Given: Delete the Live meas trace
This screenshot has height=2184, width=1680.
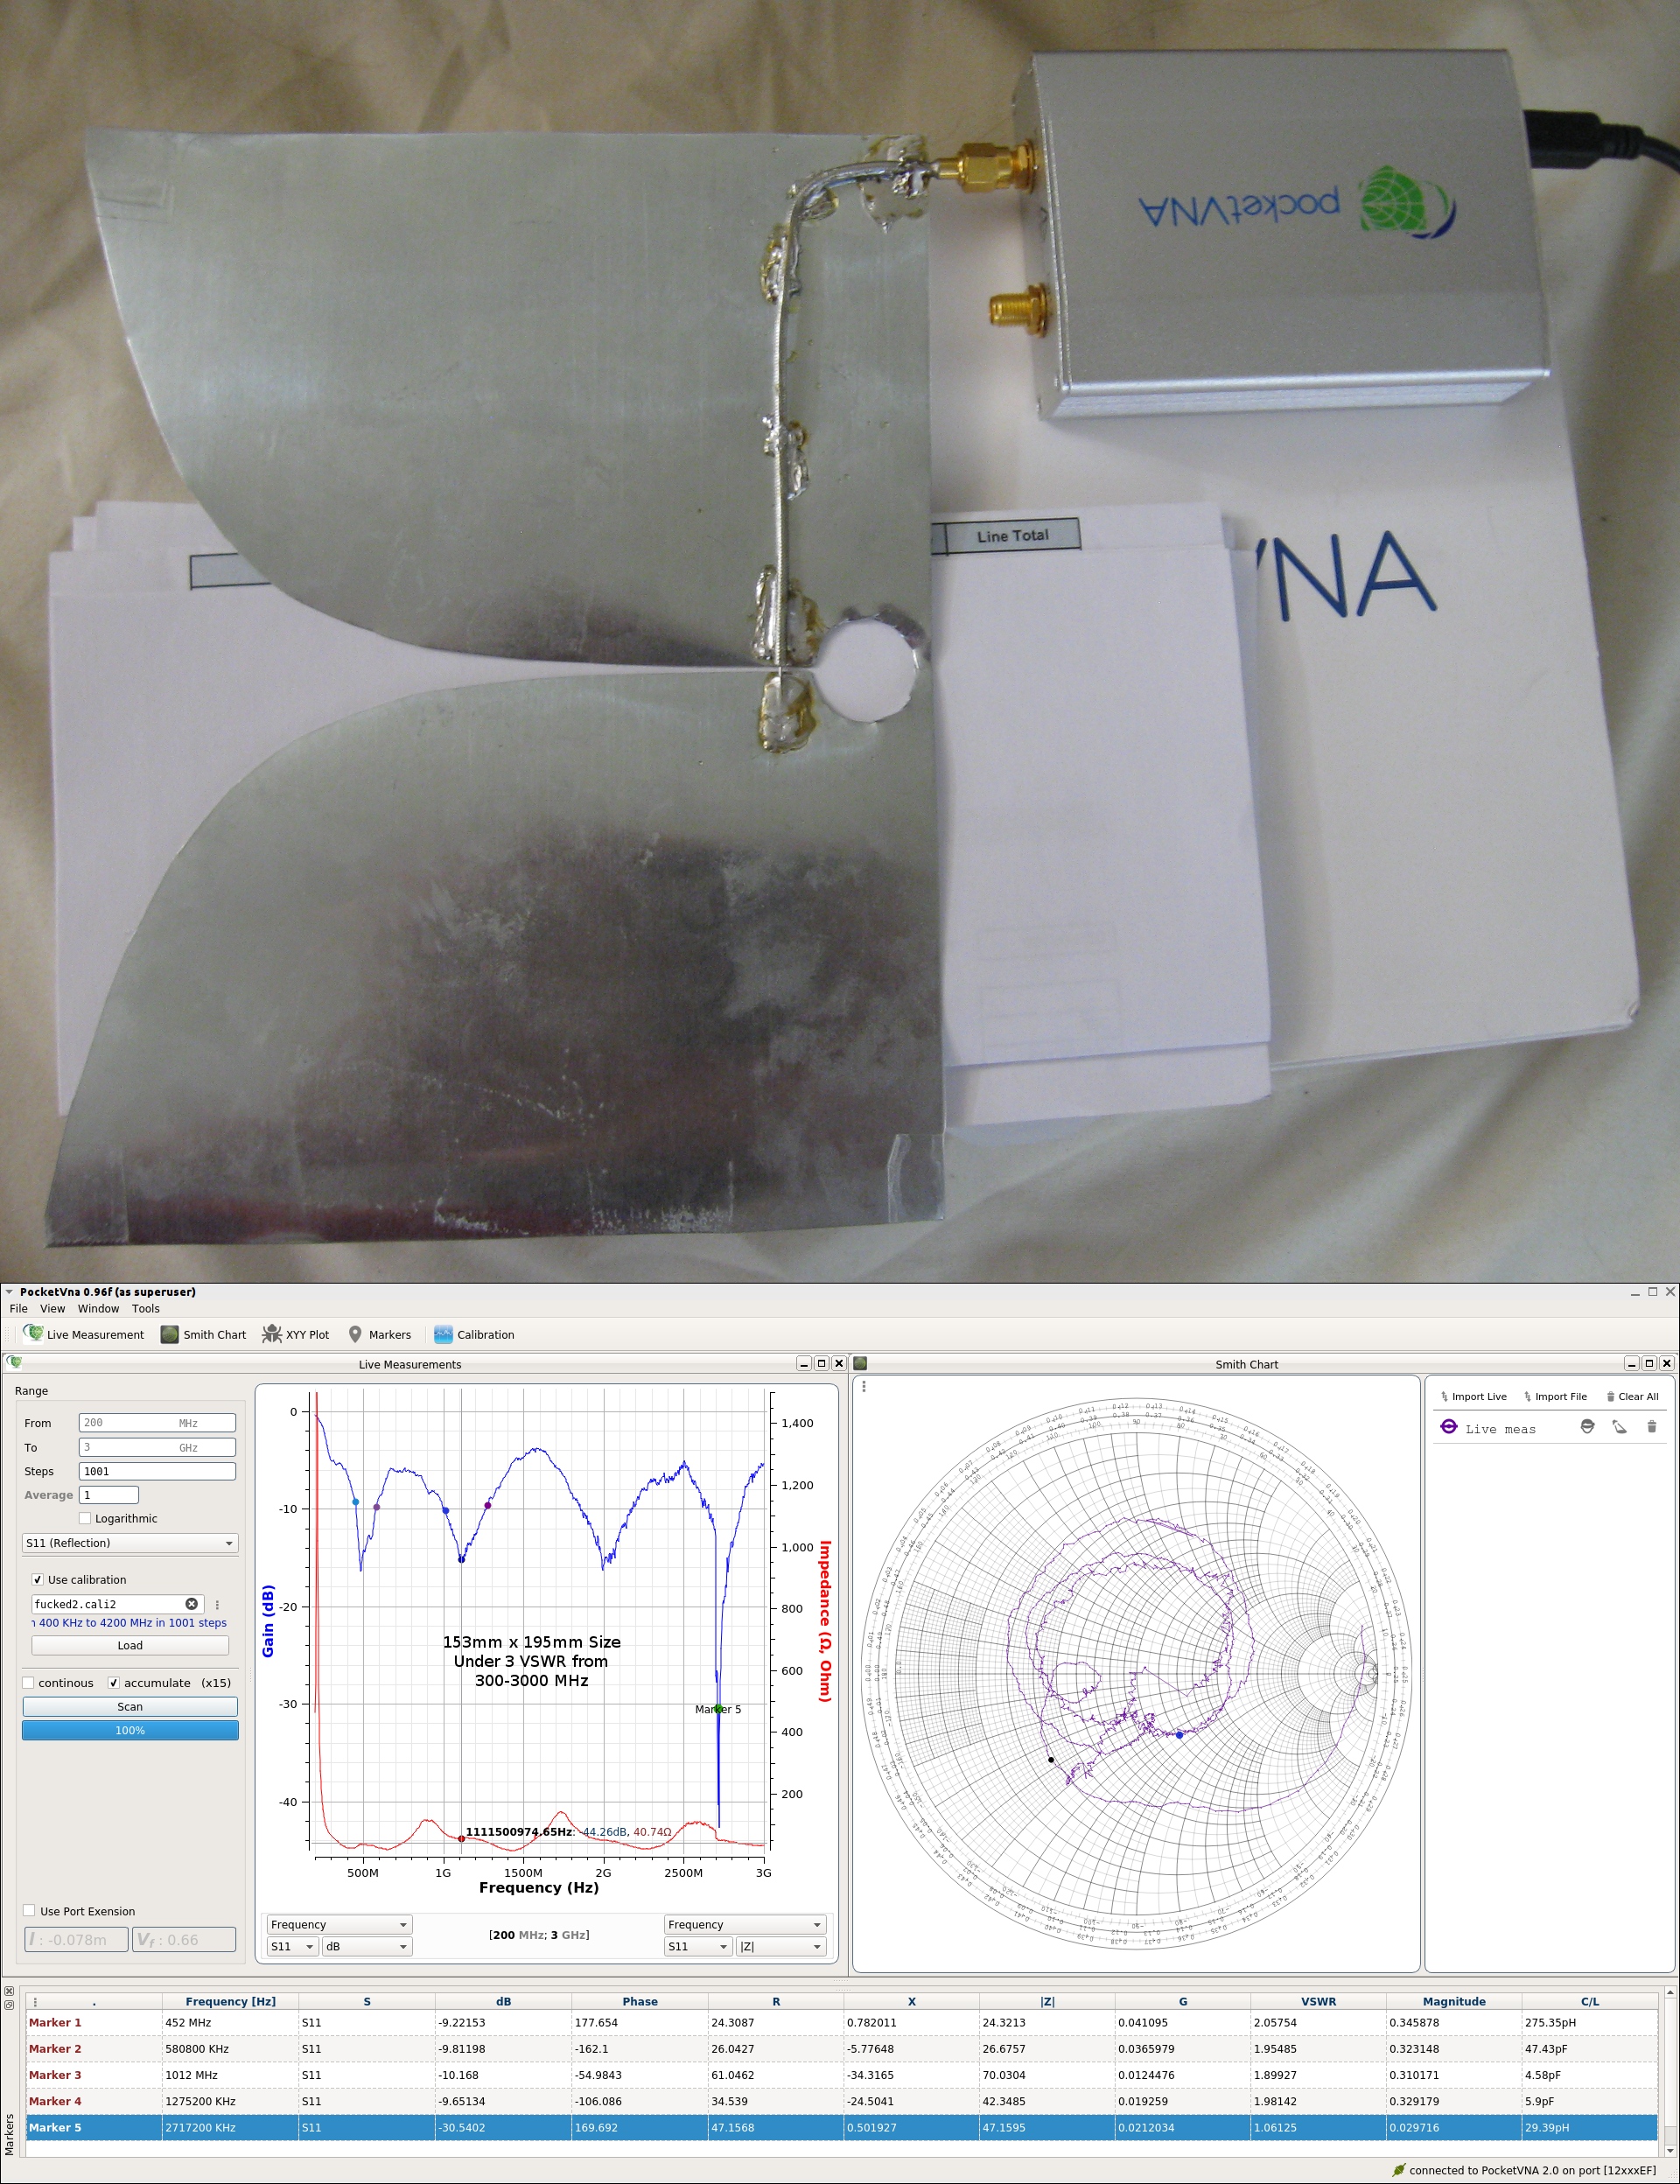Looking at the screenshot, I should point(1652,1427).
